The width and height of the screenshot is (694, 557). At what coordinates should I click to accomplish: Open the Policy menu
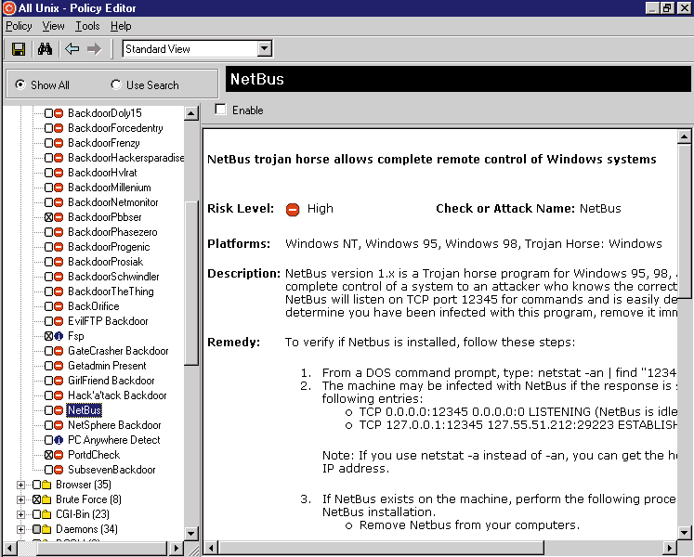(19, 26)
